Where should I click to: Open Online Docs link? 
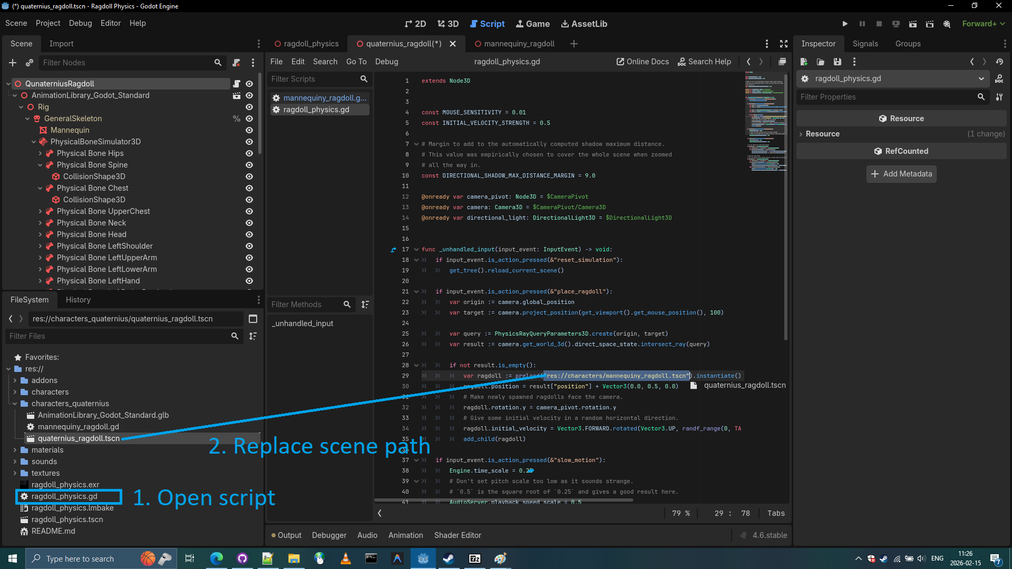(643, 62)
